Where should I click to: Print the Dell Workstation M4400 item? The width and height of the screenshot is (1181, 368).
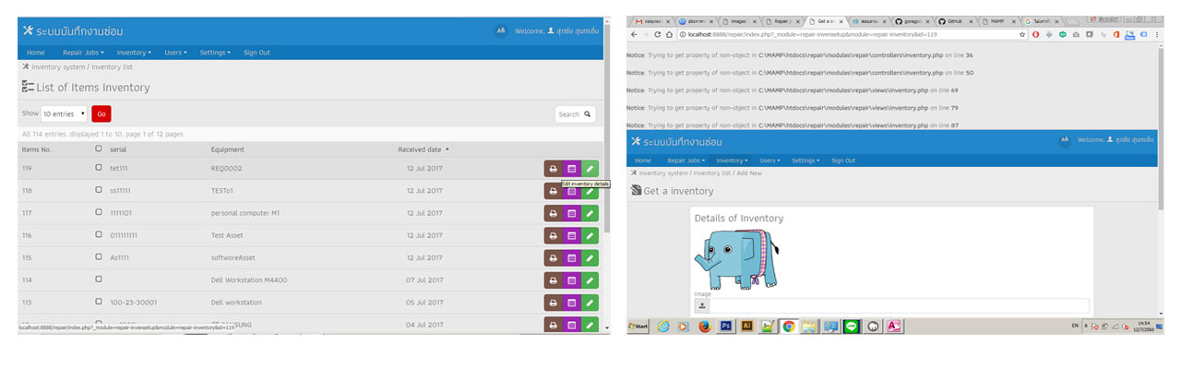coord(553,279)
